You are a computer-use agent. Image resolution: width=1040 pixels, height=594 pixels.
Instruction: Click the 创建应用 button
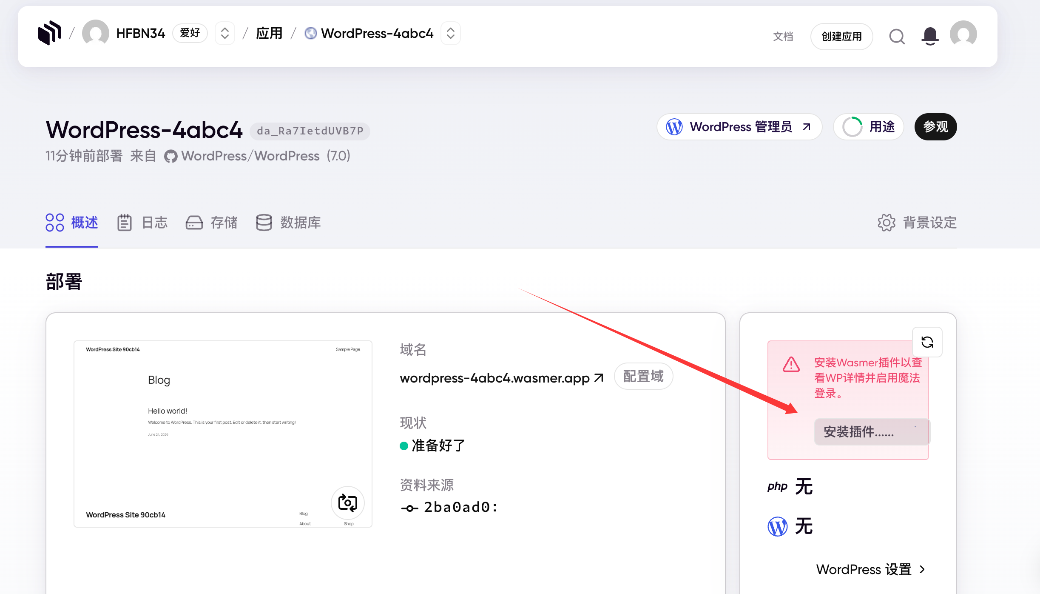point(841,37)
